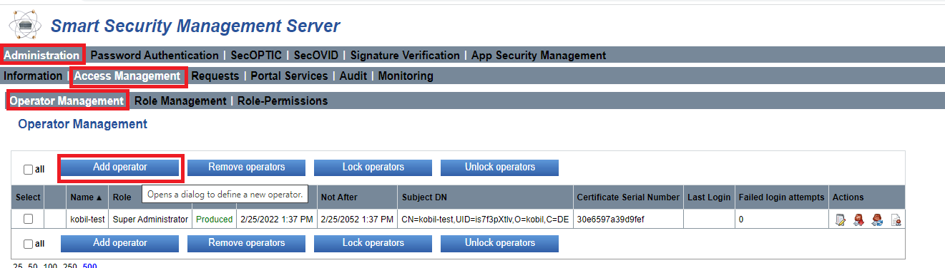Click Unlock operators button above the table

tap(499, 167)
